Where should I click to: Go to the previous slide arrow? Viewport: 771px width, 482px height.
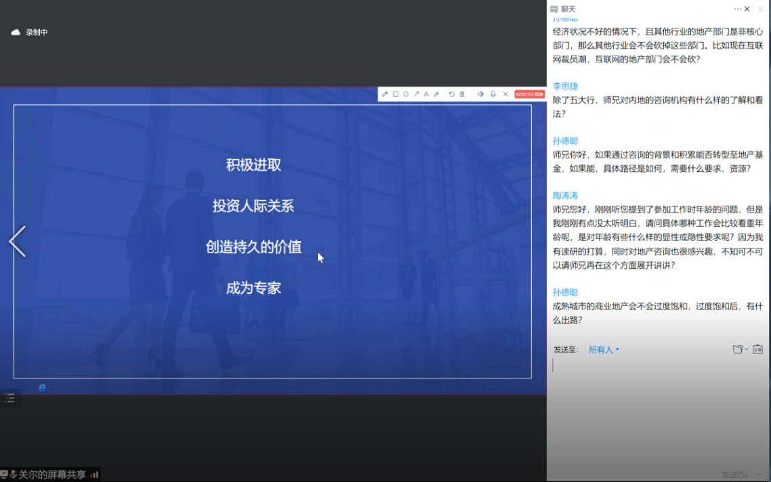tap(18, 242)
